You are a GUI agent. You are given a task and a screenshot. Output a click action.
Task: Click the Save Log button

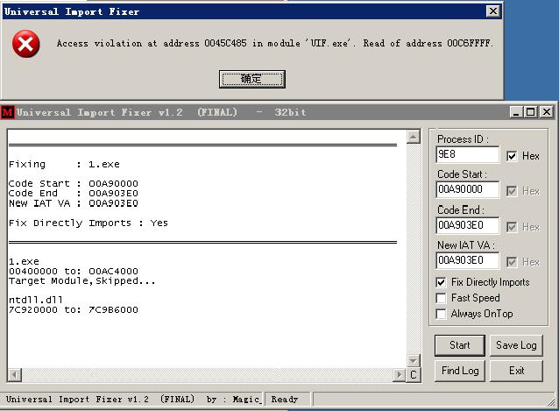516,345
